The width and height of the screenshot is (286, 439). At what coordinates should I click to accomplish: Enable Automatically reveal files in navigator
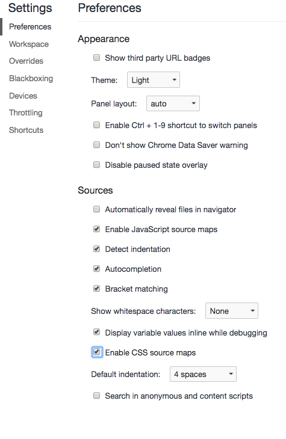point(96,209)
